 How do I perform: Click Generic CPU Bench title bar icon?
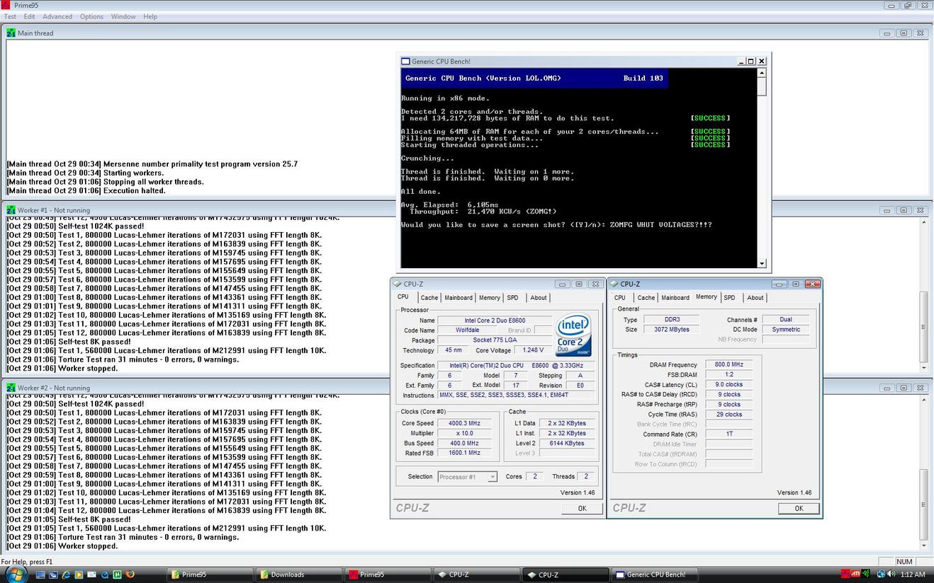coord(405,62)
